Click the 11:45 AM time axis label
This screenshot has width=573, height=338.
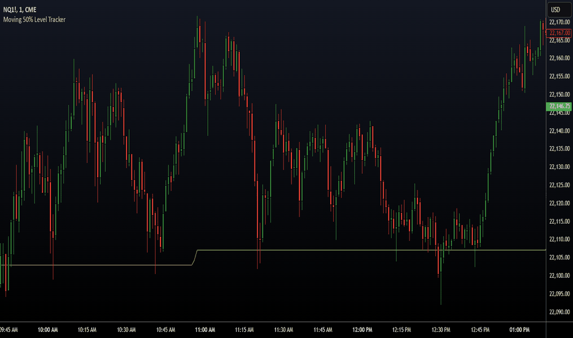(323, 329)
